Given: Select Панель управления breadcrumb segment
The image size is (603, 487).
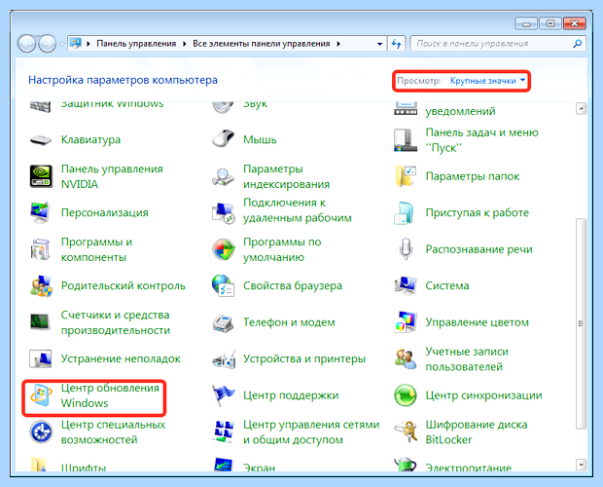Looking at the screenshot, I should (136, 44).
